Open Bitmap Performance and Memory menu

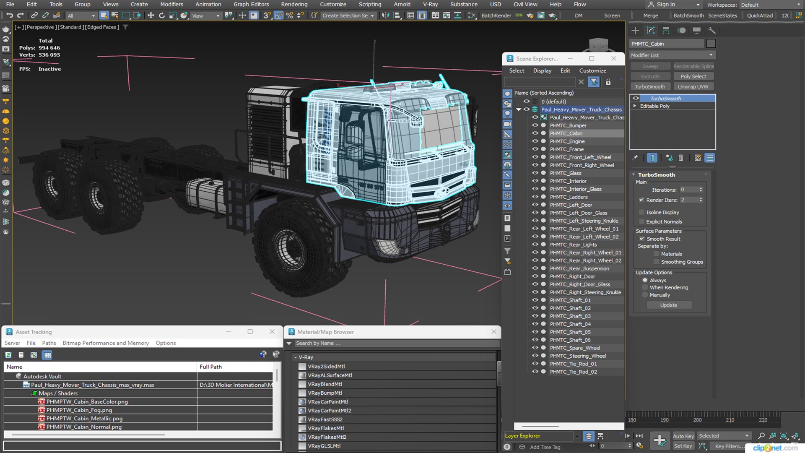click(106, 343)
